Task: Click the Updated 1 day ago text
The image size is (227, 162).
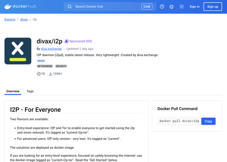Action: coord(80,49)
